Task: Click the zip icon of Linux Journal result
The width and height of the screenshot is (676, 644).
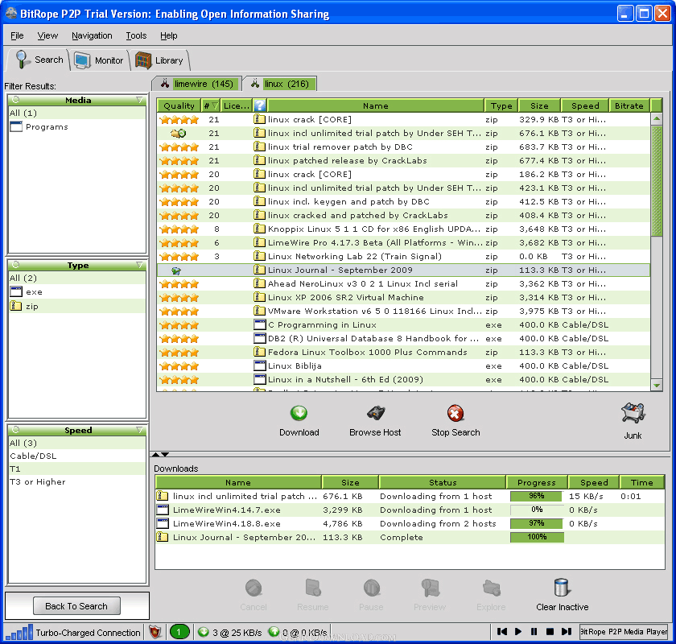Action: 259,270
